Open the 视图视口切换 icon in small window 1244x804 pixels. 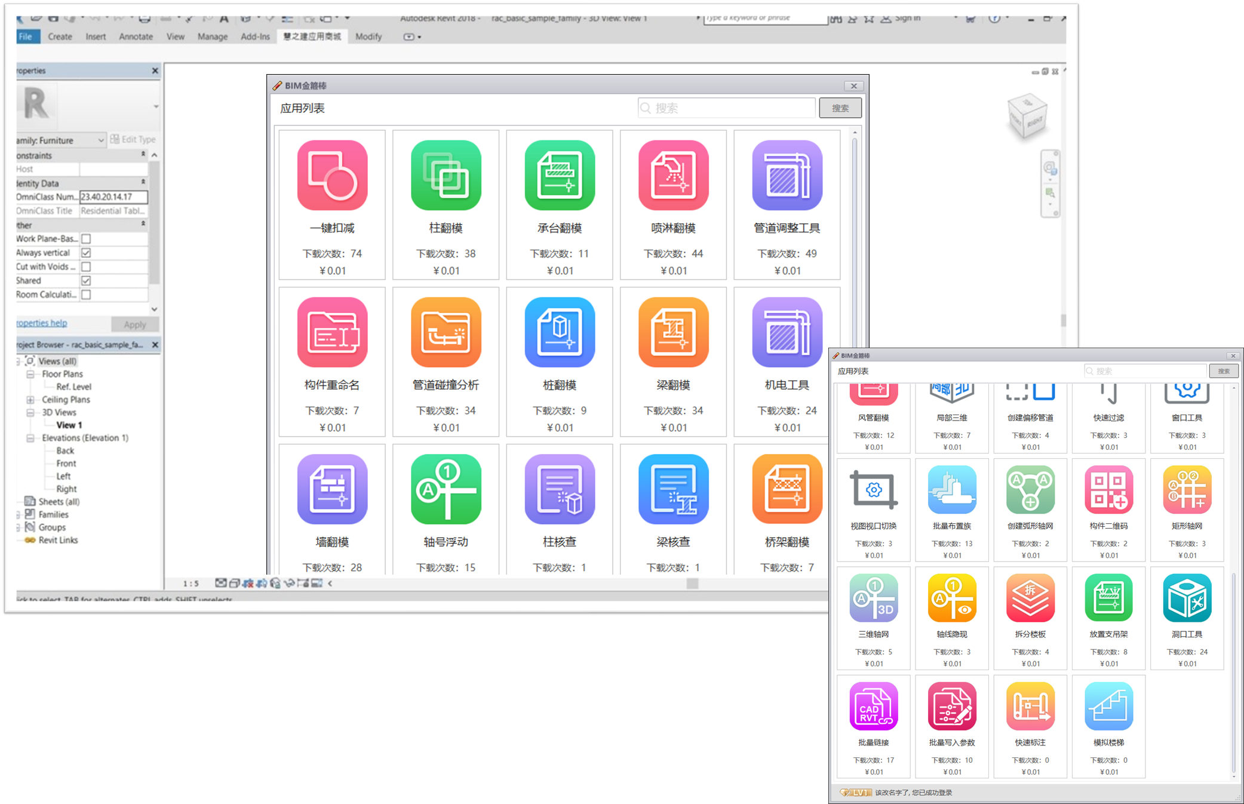(874, 490)
